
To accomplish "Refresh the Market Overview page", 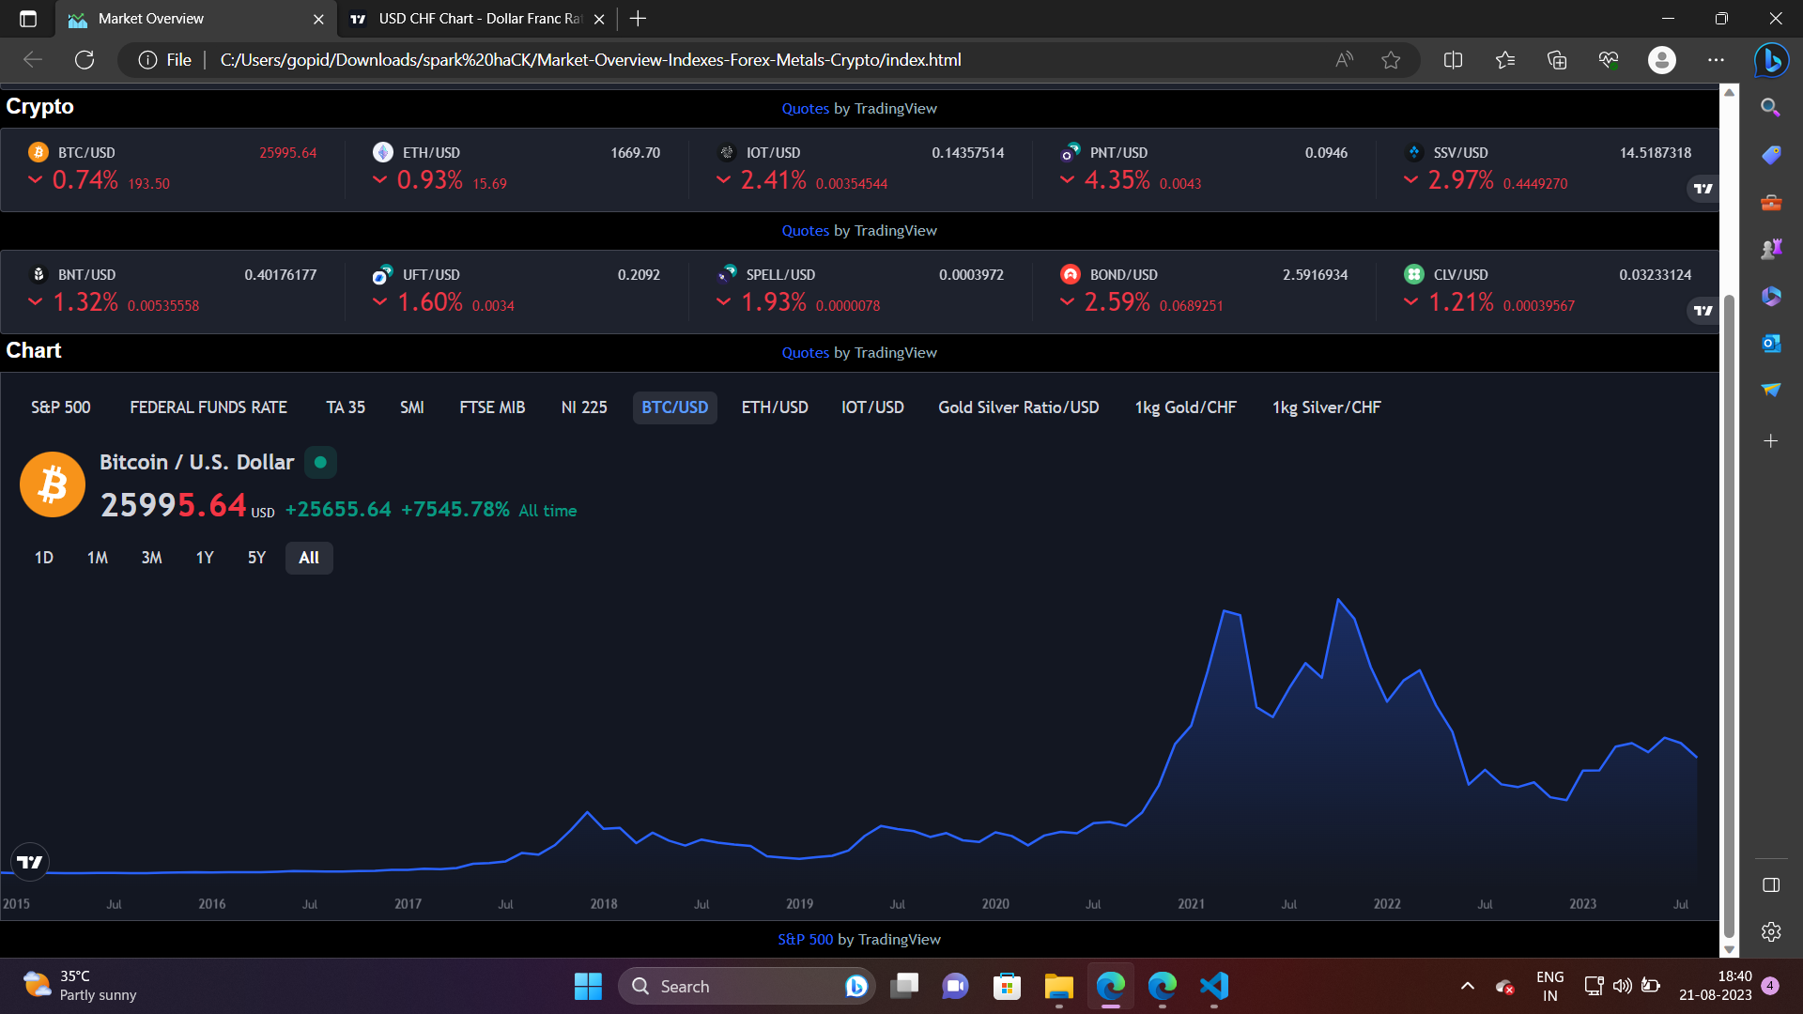I will coord(85,60).
